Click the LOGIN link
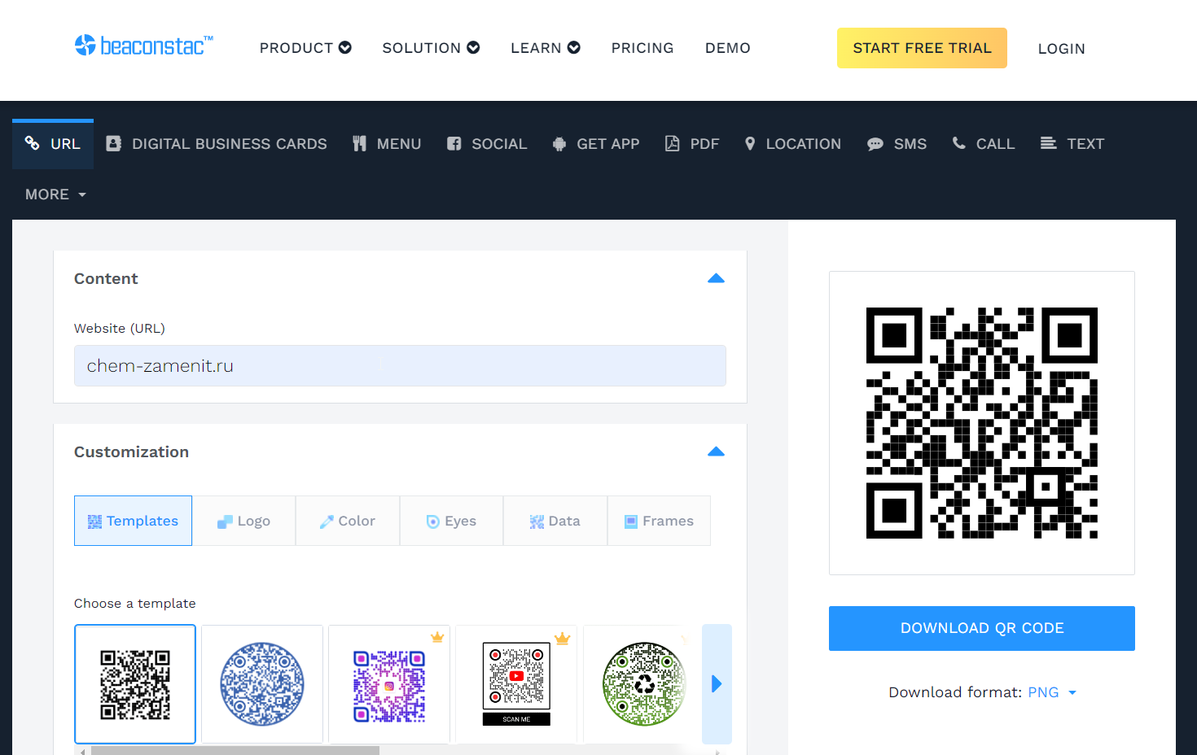Image resolution: width=1197 pixels, height=755 pixels. [1061, 49]
